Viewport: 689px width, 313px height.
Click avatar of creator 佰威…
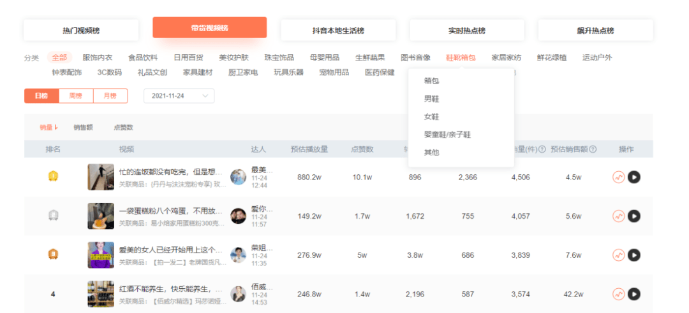click(238, 294)
